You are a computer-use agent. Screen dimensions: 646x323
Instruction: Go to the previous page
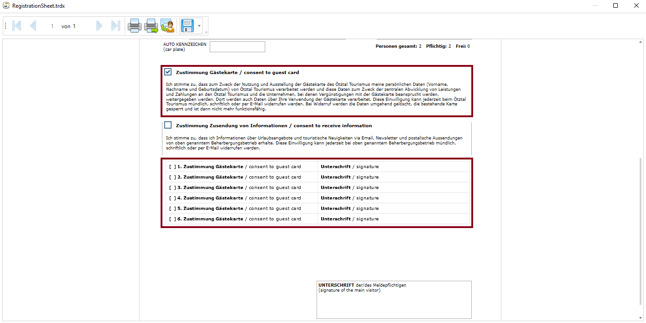[x=33, y=26]
